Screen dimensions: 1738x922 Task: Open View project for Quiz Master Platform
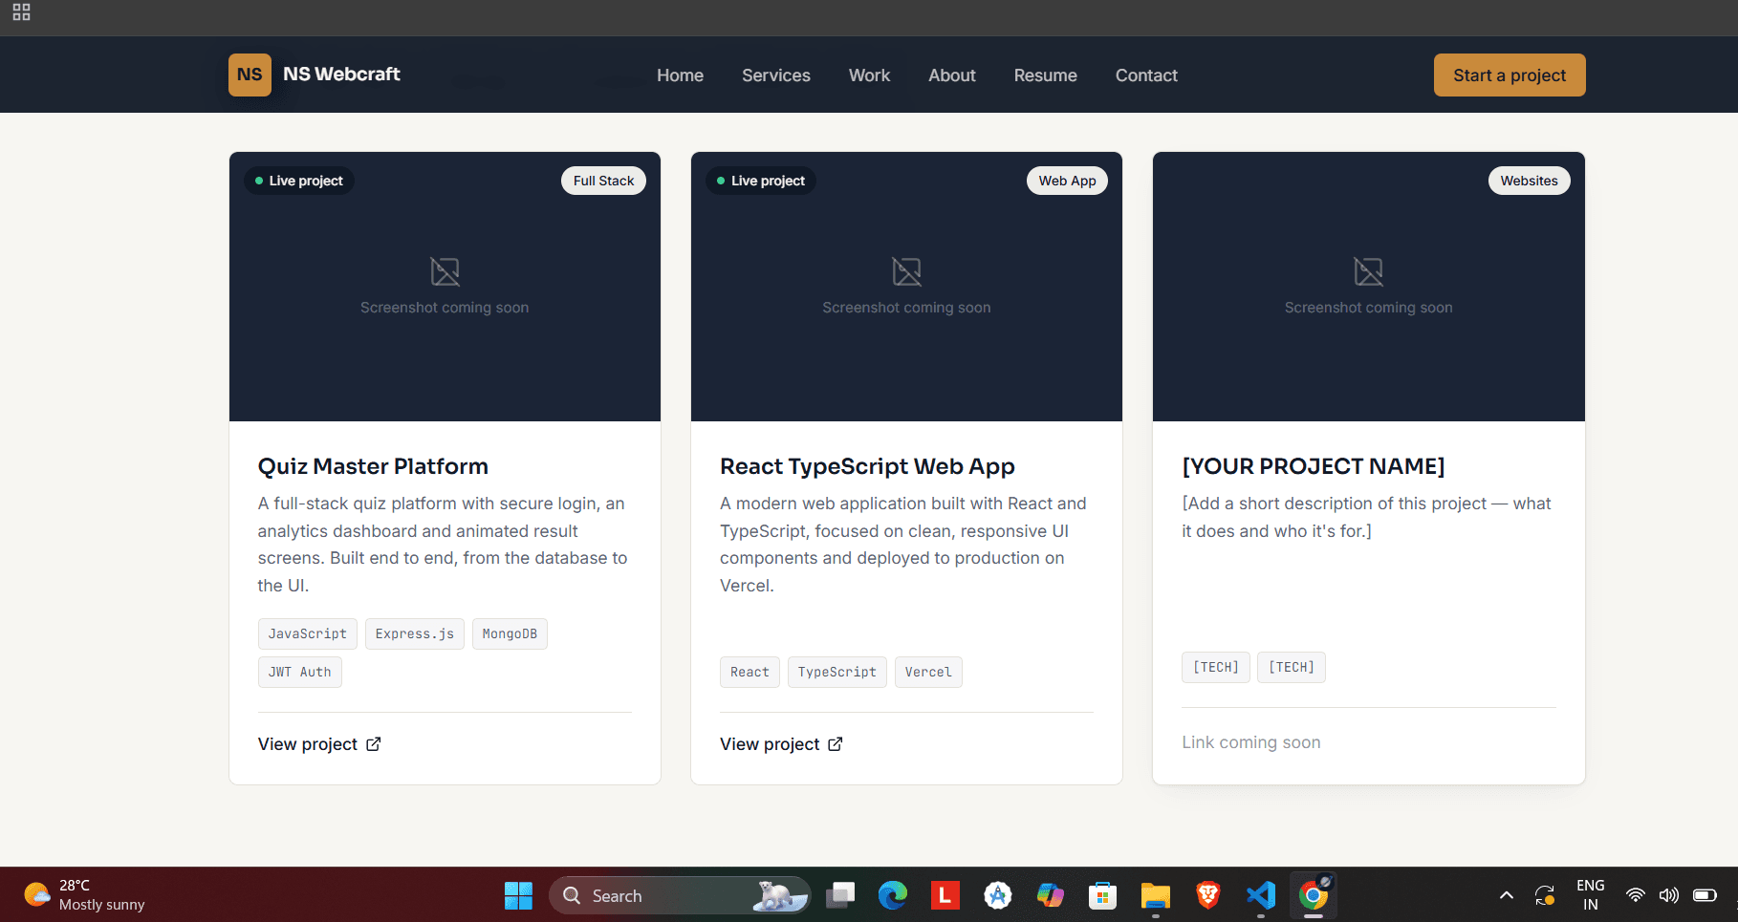[x=319, y=744]
